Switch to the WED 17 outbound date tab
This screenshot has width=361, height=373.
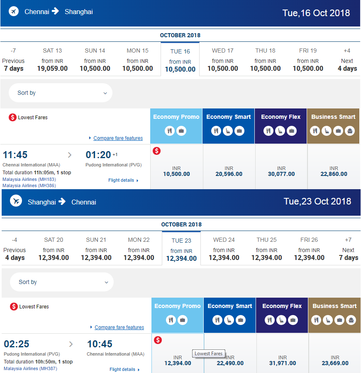(222, 60)
